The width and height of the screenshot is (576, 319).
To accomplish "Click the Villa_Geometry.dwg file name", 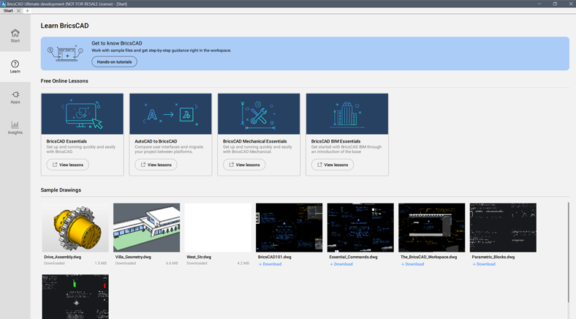I will [133, 257].
